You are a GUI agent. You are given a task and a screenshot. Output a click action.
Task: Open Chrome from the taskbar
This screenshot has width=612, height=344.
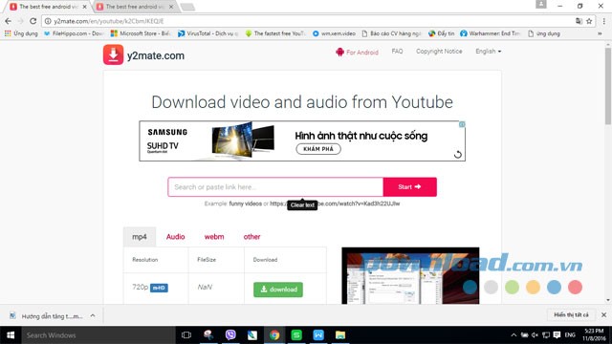[274, 335]
